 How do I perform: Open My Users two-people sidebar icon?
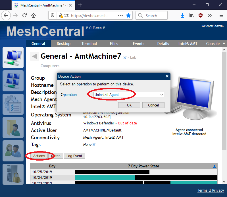[x=13, y=151]
